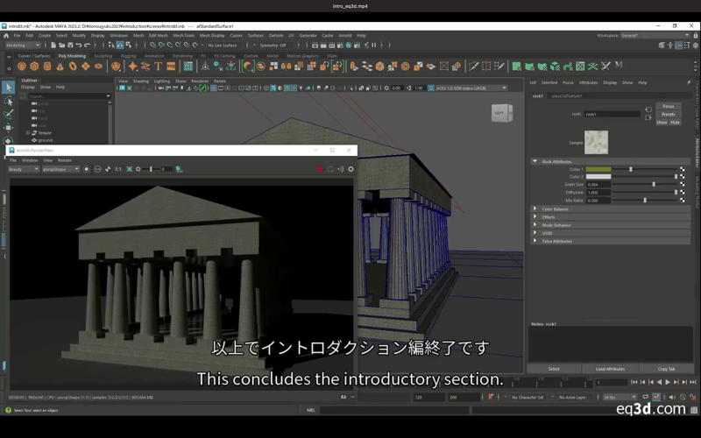
Task: Toggle the 1:1 zoom in RenderView
Action: point(118,169)
